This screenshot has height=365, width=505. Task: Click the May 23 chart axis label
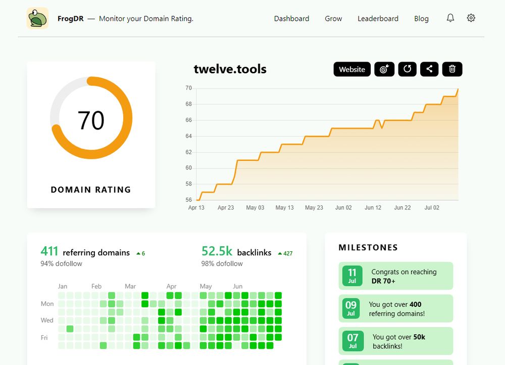(314, 208)
